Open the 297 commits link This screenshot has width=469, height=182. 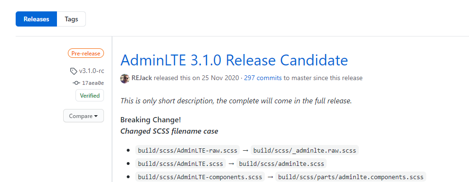(x=263, y=78)
